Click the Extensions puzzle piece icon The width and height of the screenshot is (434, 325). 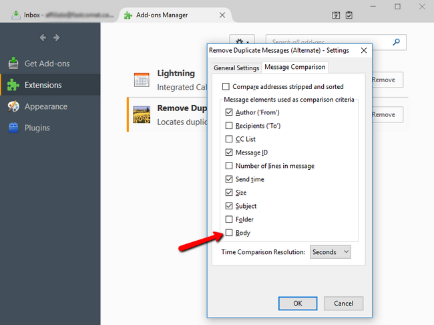point(13,85)
